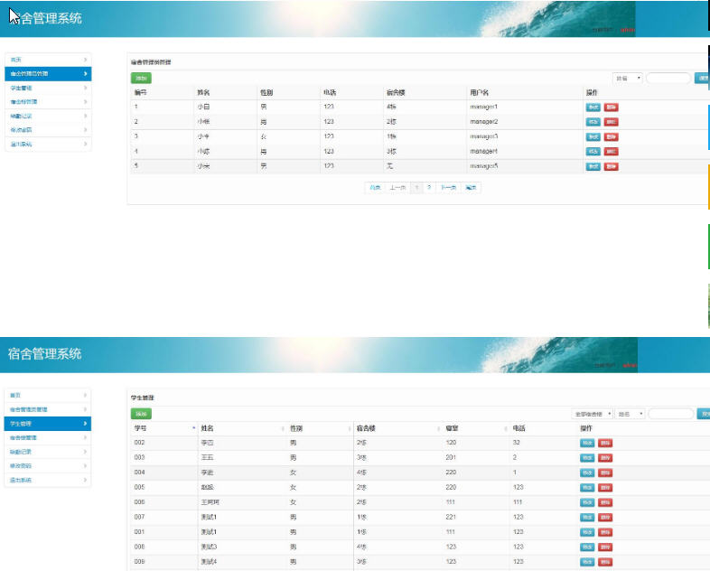This screenshot has height=571, width=710.
Task: Open 缺勤记录 in the upper page sidebar
Action: (x=48, y=116)
